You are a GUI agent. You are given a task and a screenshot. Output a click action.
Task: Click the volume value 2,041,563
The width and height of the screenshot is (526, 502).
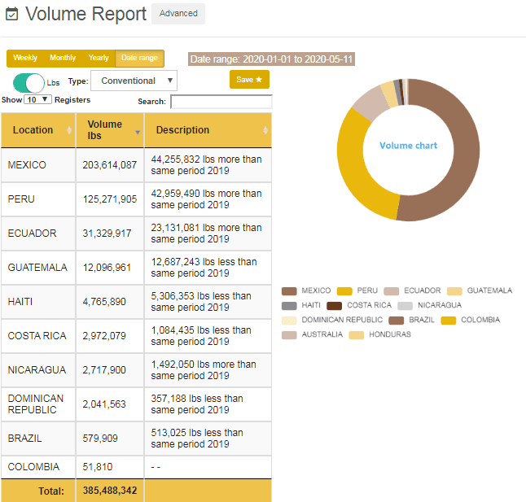point(104,404)
